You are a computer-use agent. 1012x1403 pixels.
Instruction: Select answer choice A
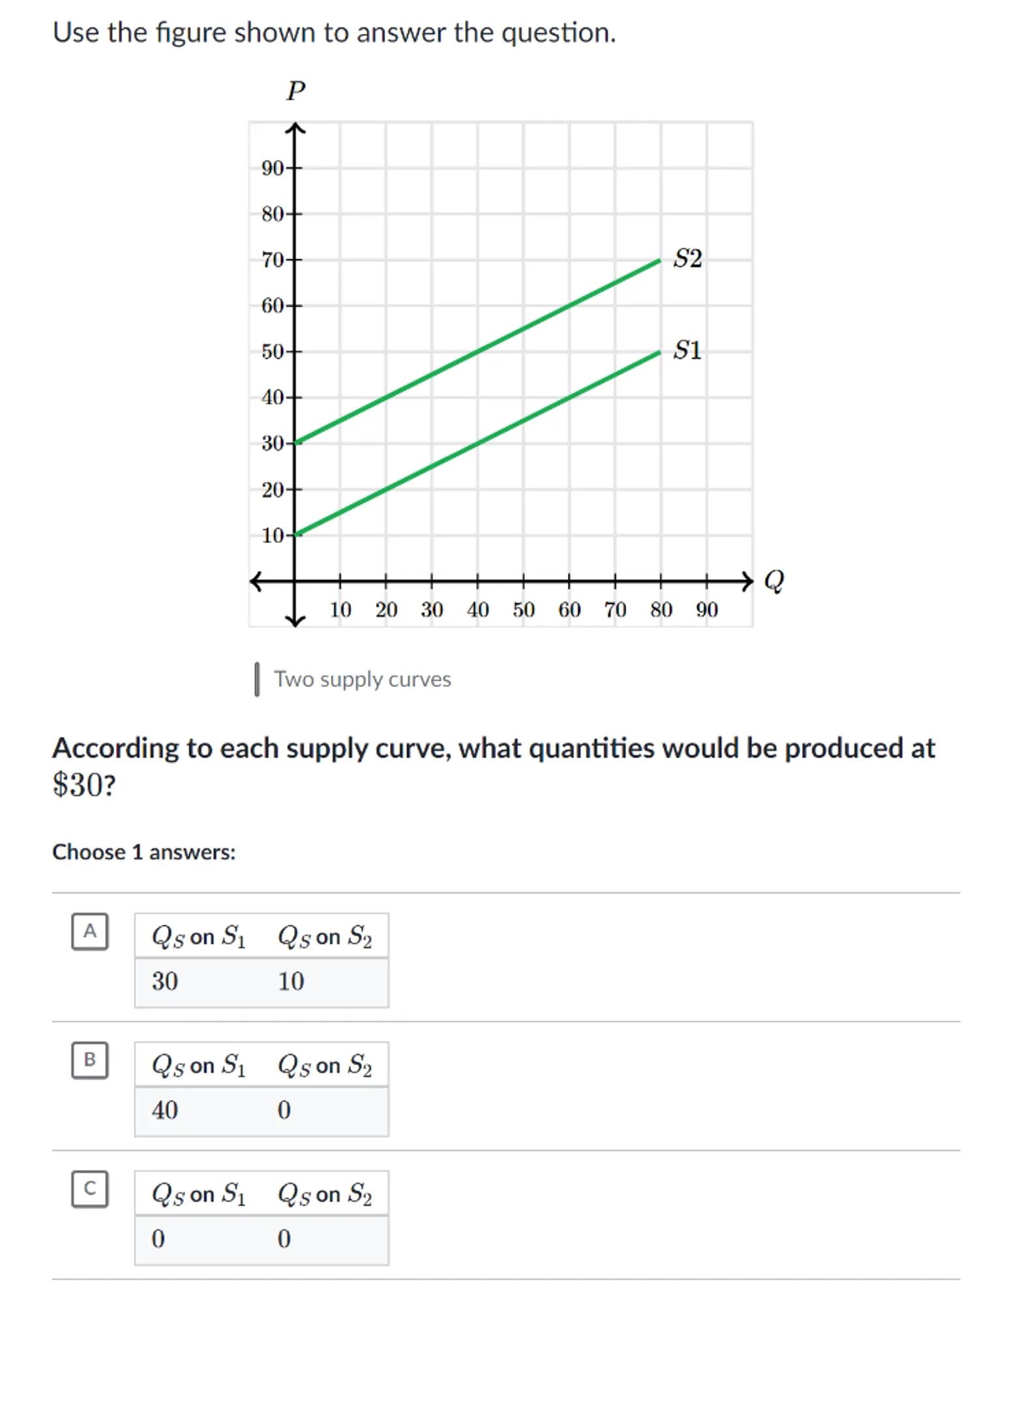(x=90, y=931)
